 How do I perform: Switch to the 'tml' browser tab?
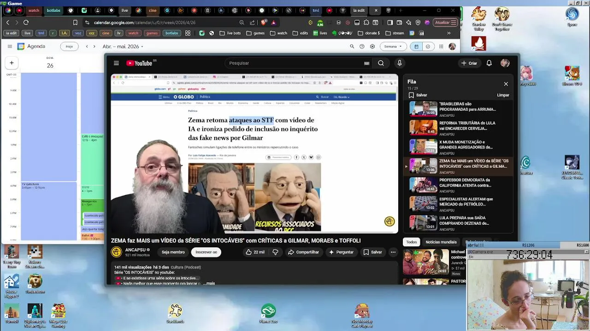click(316, 10)
